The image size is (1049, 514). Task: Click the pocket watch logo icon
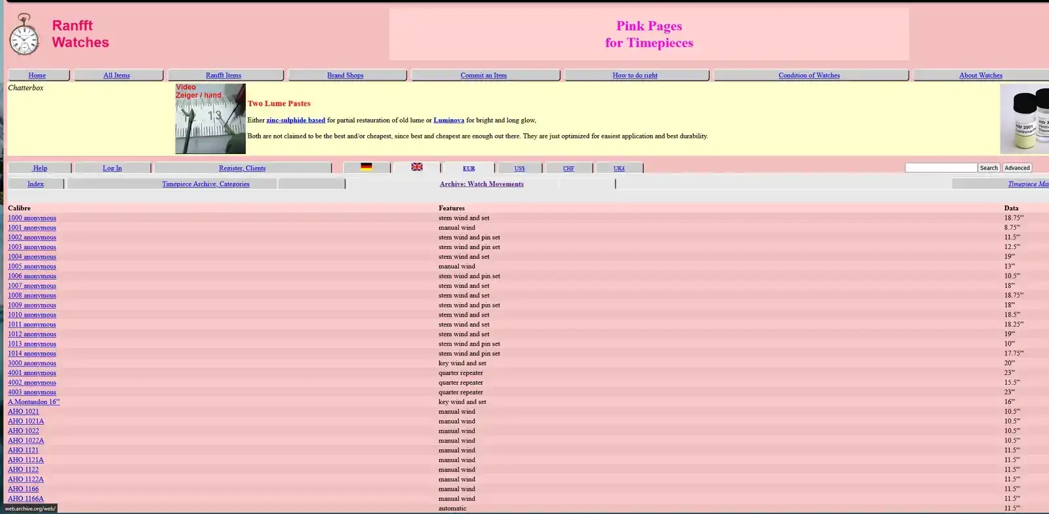(24, 34)
